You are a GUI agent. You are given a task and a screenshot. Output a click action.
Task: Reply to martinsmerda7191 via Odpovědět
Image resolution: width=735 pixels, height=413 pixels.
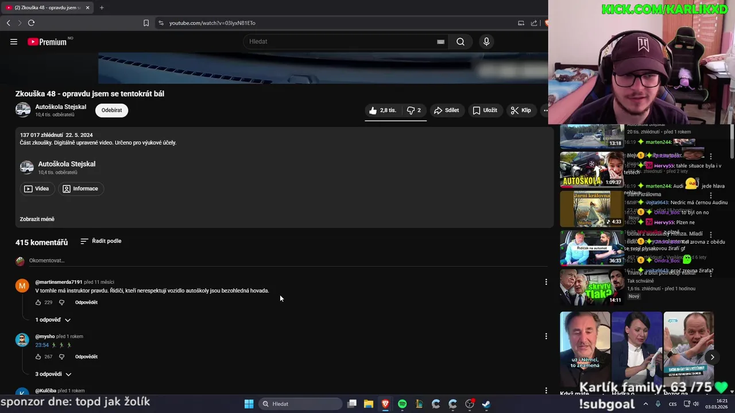86,302
